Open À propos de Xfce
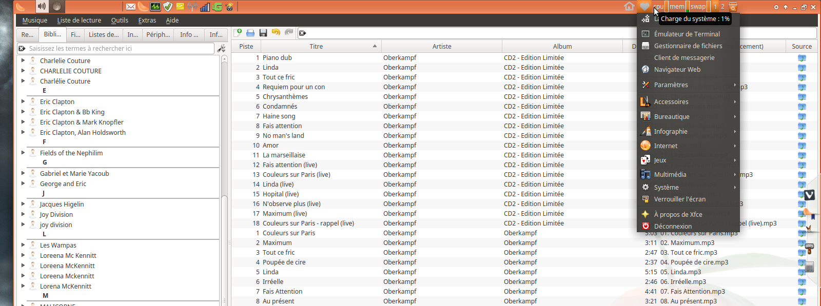 [688, 214]
